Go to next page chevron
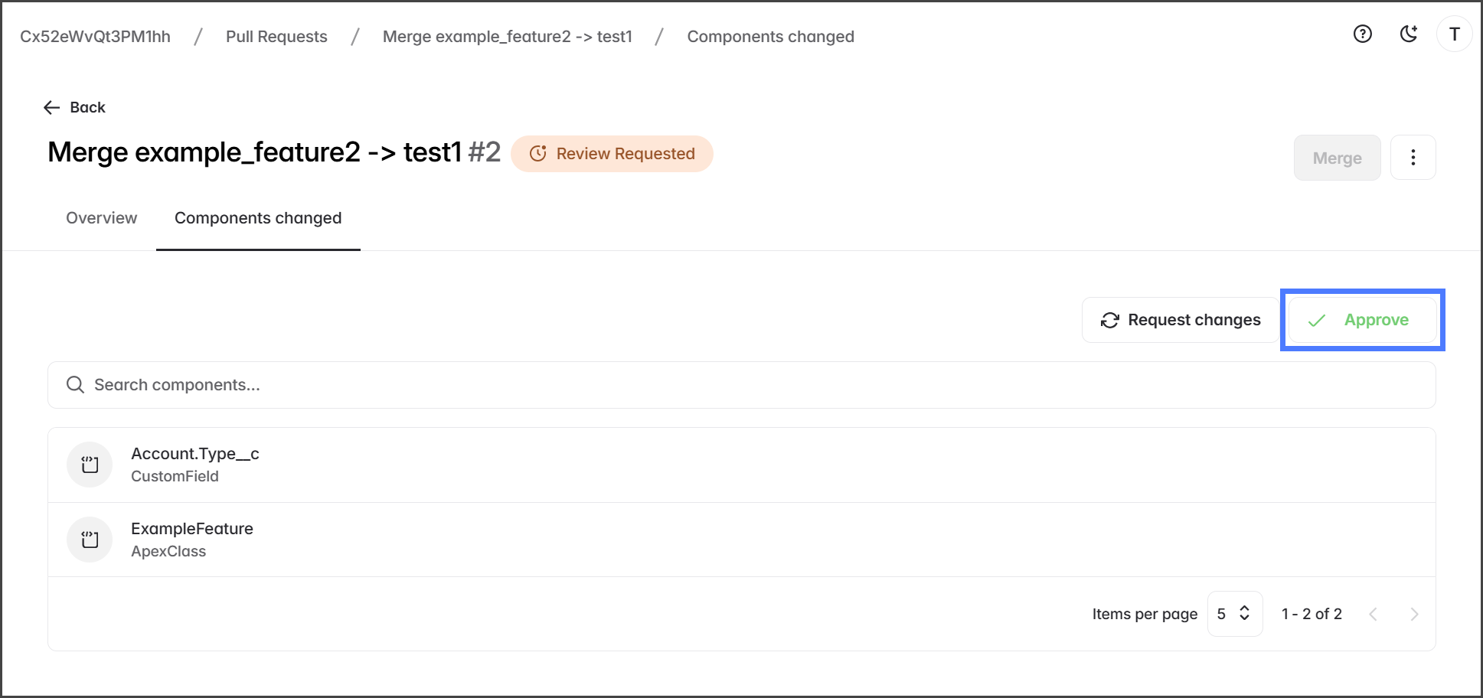Screen dimensions: 1483x698 pyautogui.click(x=1414, y=614)
